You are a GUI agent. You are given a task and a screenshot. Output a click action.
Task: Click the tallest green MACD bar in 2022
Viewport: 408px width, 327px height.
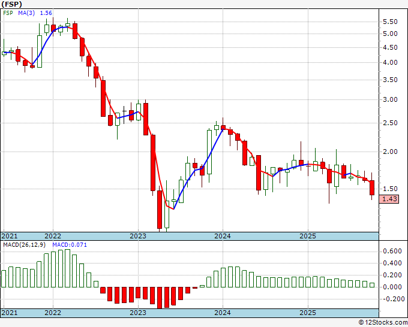(x=67, y=268)
